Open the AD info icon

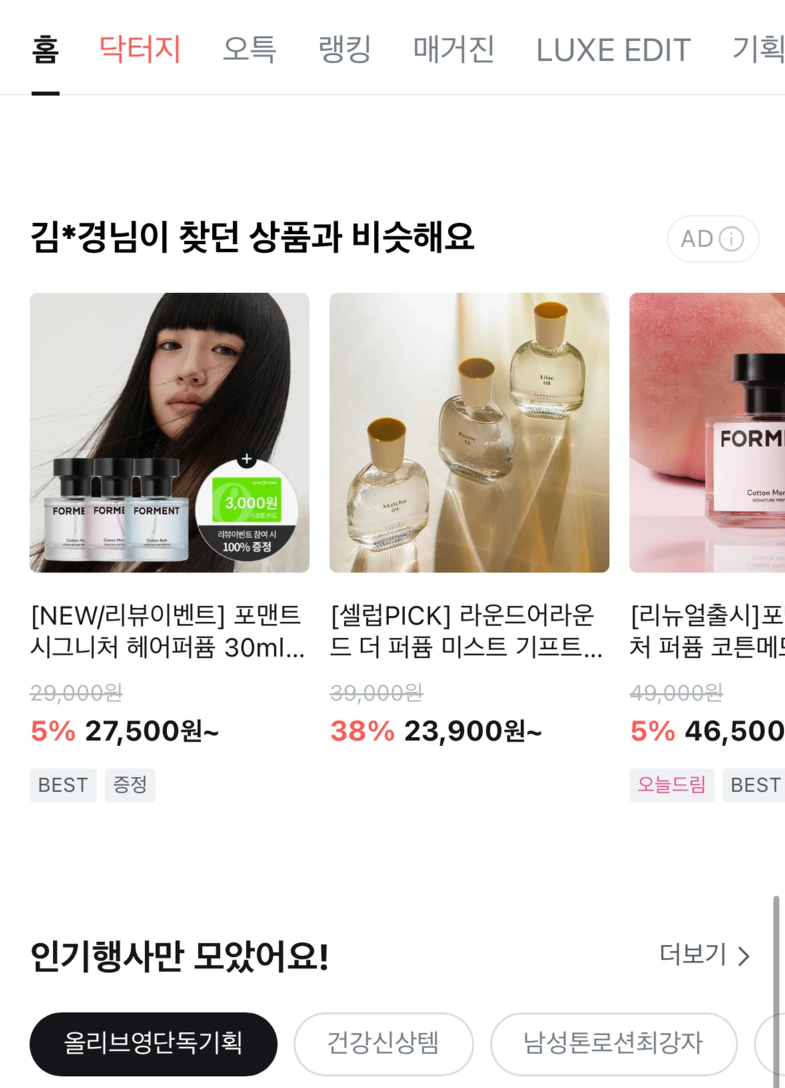tap(731, 239)
